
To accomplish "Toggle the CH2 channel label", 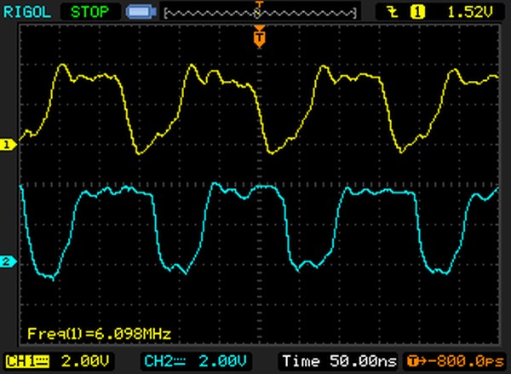I will coord(159,360).
